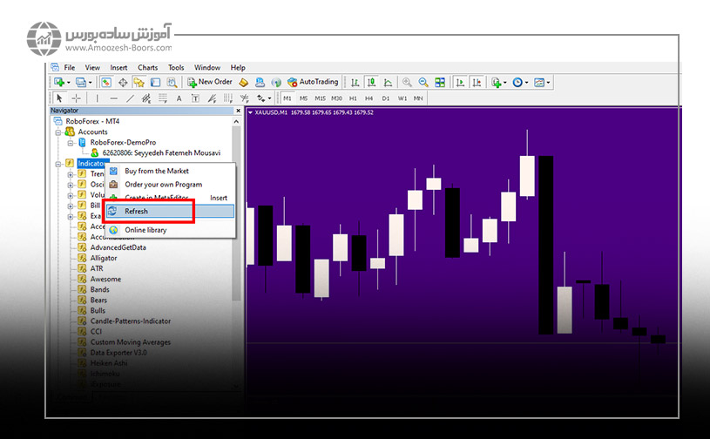Select the text label tool

(179, 98)
